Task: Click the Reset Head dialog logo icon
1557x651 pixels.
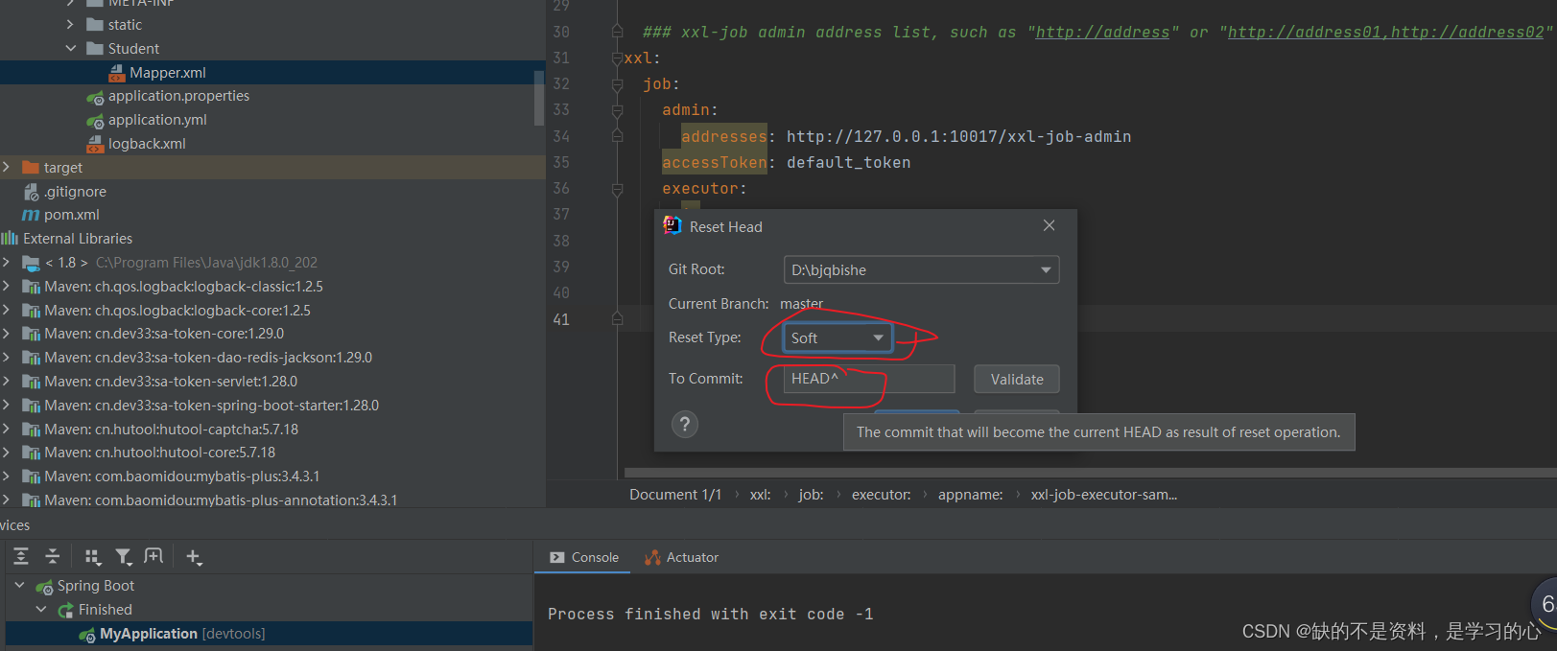Action: click(x=672, y=225)
